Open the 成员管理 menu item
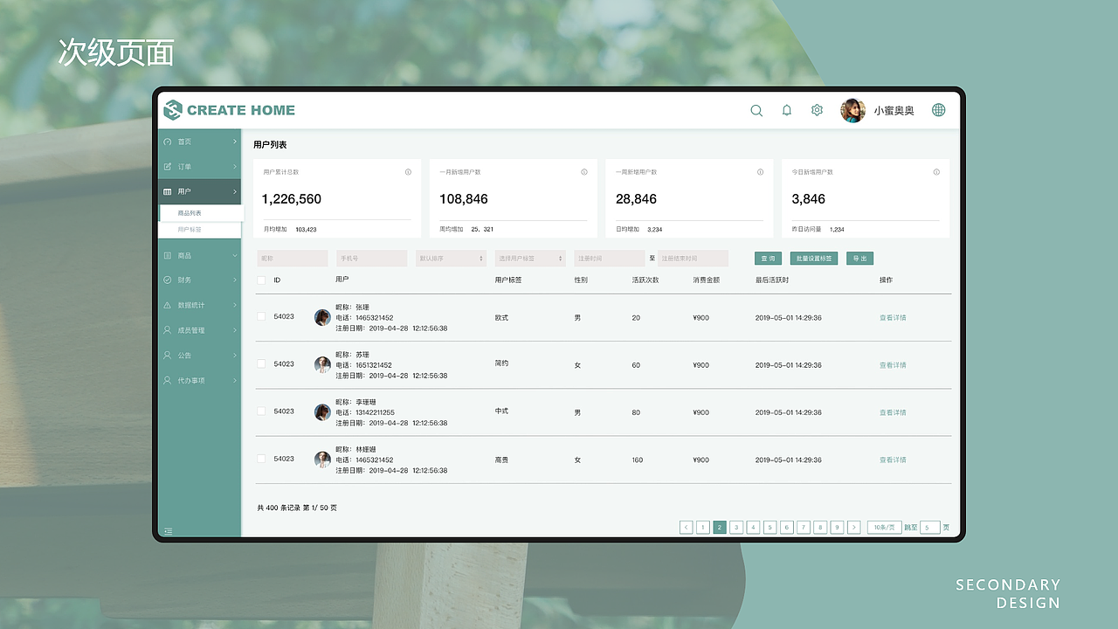 199,330
